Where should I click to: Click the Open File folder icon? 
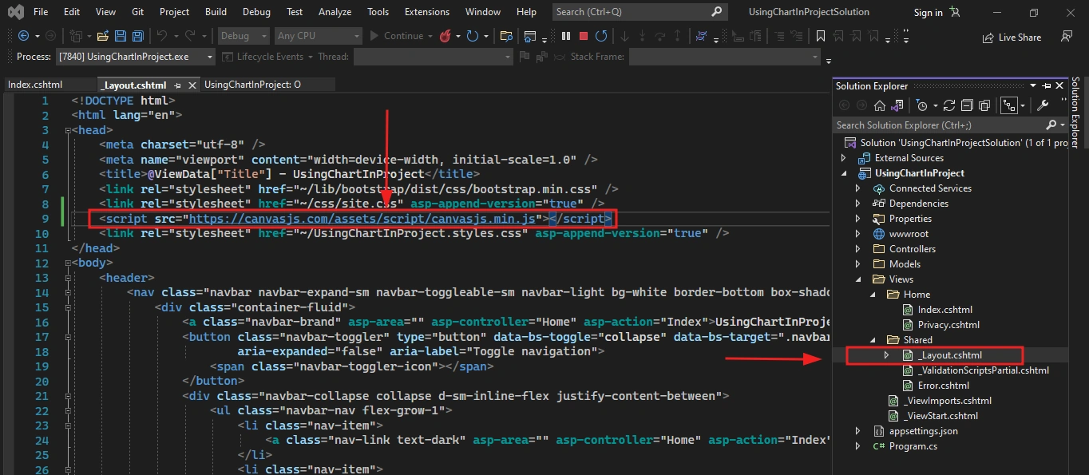point(102,36)
